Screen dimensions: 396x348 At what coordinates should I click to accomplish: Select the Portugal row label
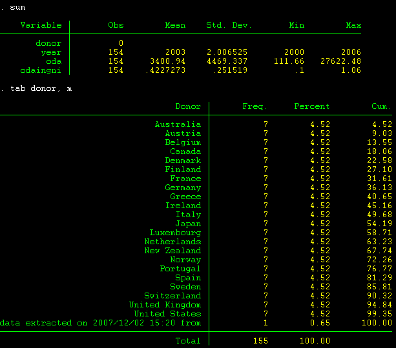coord(180,269)
